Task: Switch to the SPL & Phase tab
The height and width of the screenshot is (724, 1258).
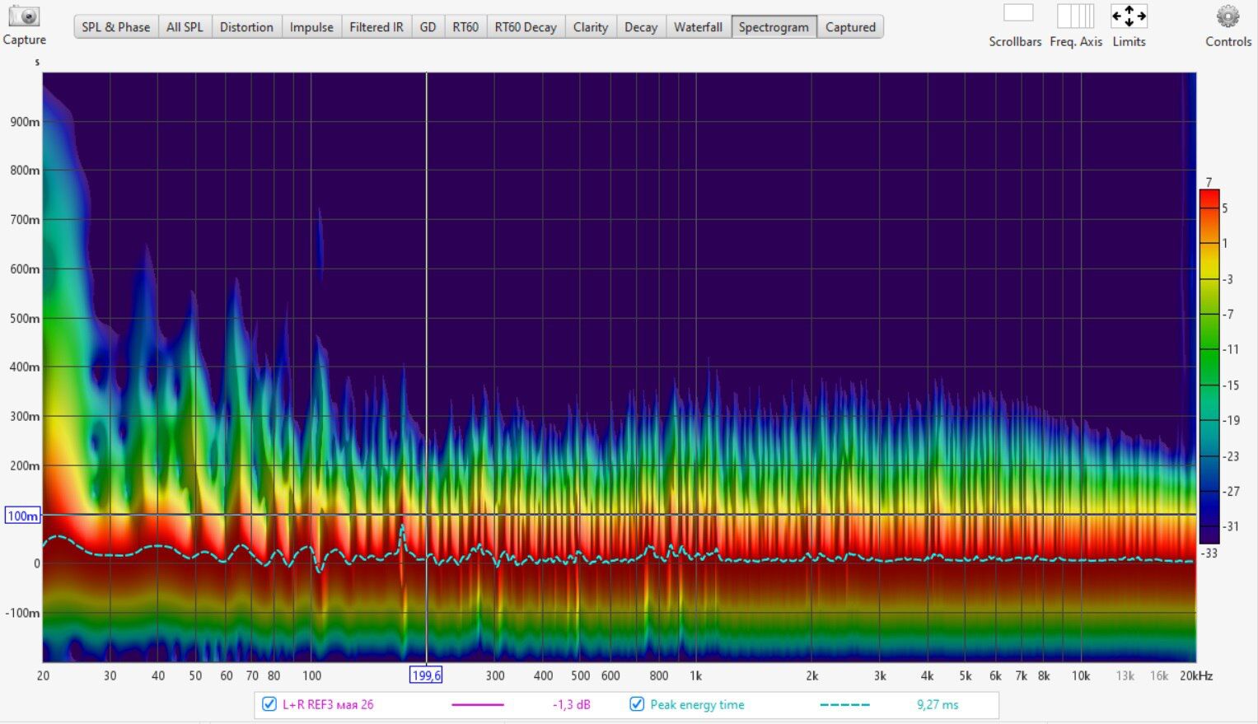Action: click(115, 27)
